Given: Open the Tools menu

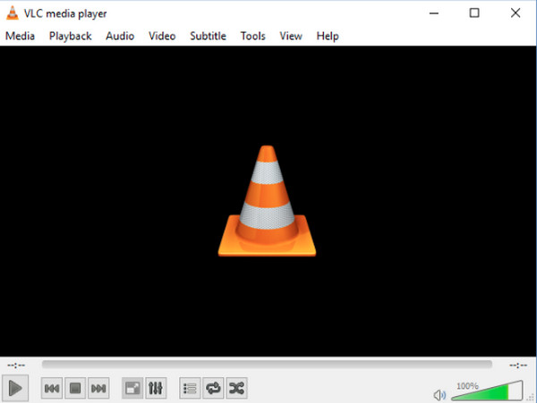Looking at the screenshot, I should pos(252,36).
